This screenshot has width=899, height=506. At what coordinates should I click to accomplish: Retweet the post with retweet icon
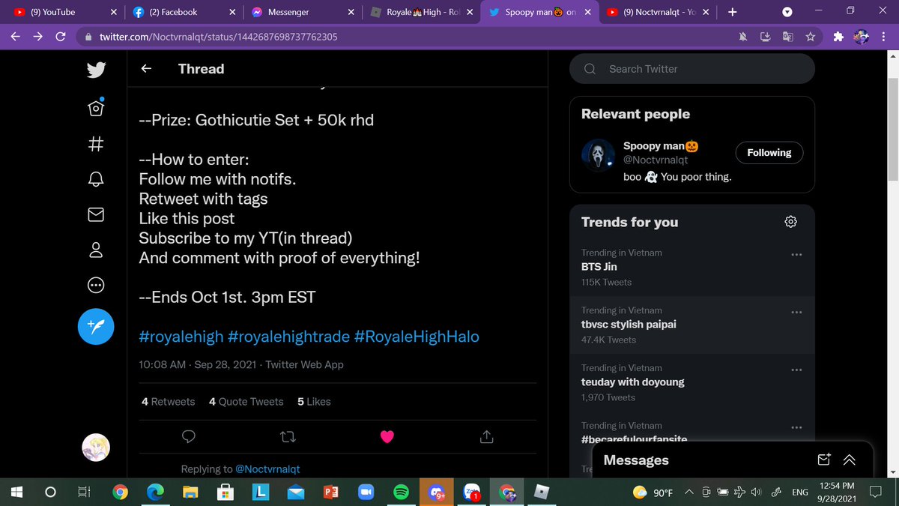pyautogui.click(x=288, y=436)
